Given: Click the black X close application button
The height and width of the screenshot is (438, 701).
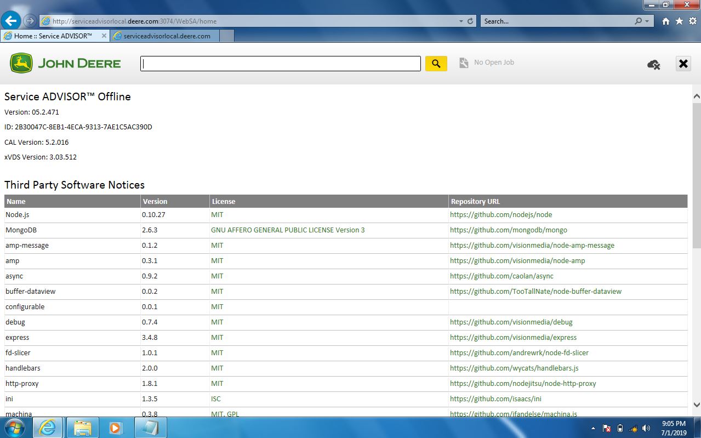Looking at the screenshot, I should pos(683,64).
